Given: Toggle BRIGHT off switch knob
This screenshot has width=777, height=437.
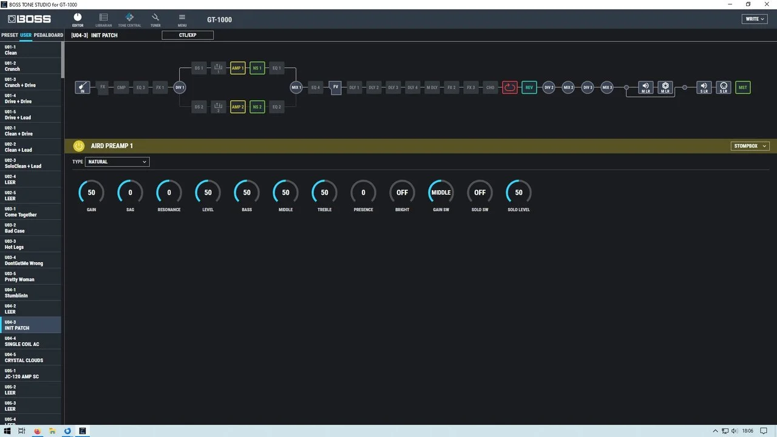Looking at the screenshot, I should (x=402, y=192).
